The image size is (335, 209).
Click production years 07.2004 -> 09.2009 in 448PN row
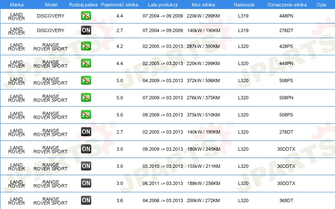pos(163,16)
